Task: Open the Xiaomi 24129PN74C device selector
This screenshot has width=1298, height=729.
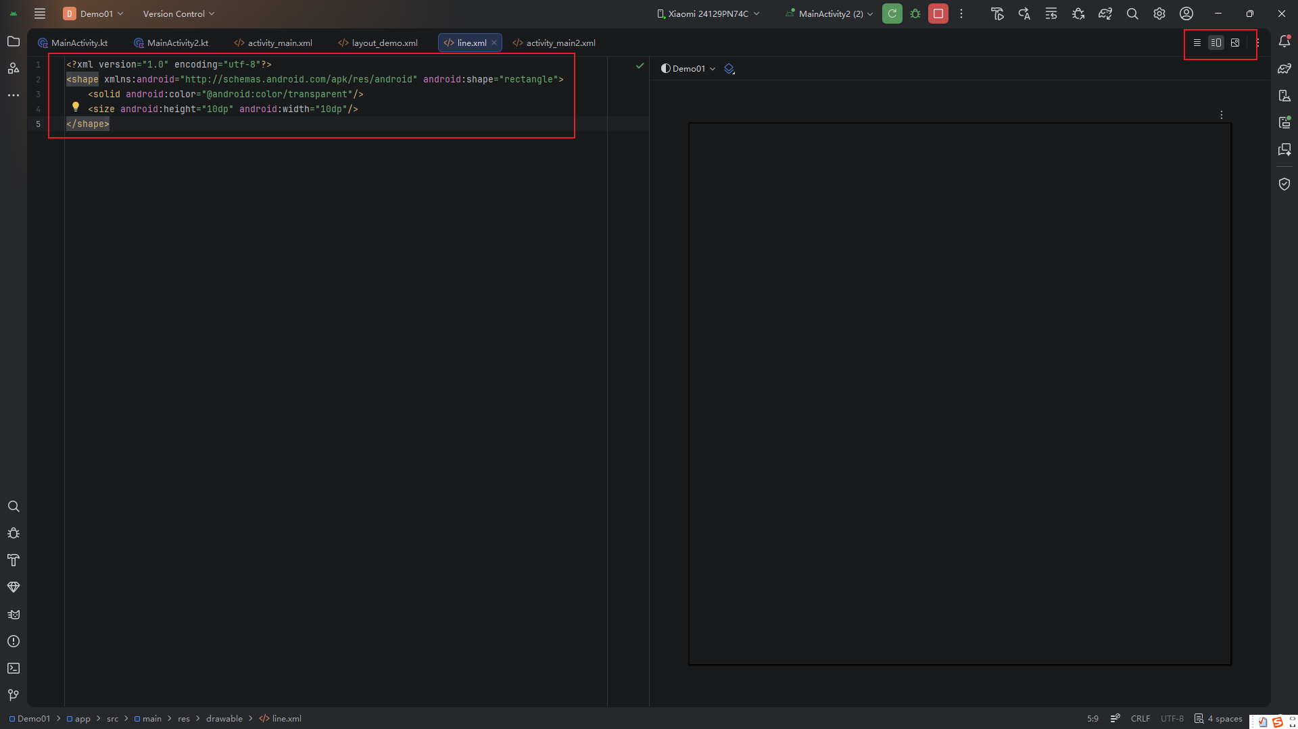Action: click(x=708, y=14)
